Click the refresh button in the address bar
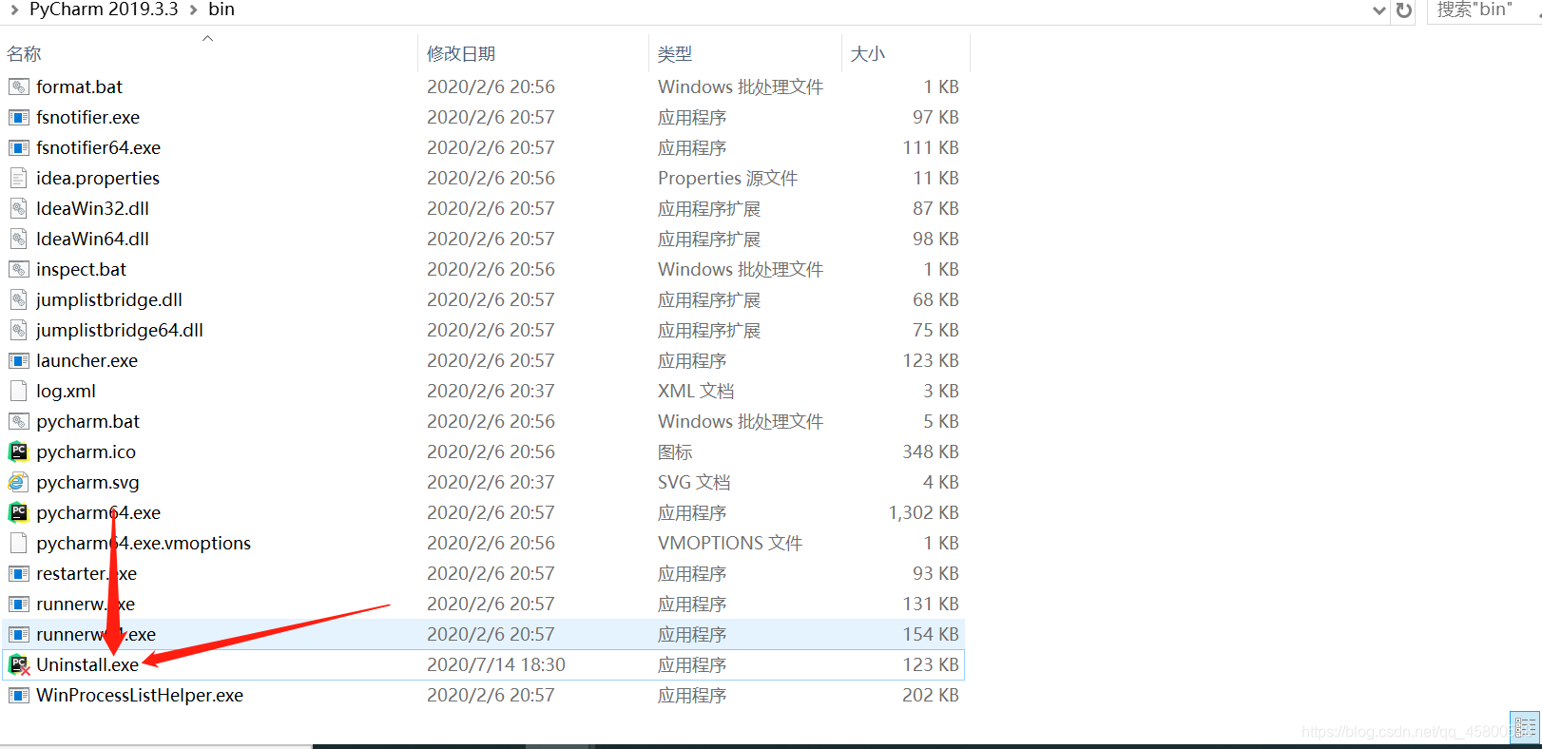 1403,10
